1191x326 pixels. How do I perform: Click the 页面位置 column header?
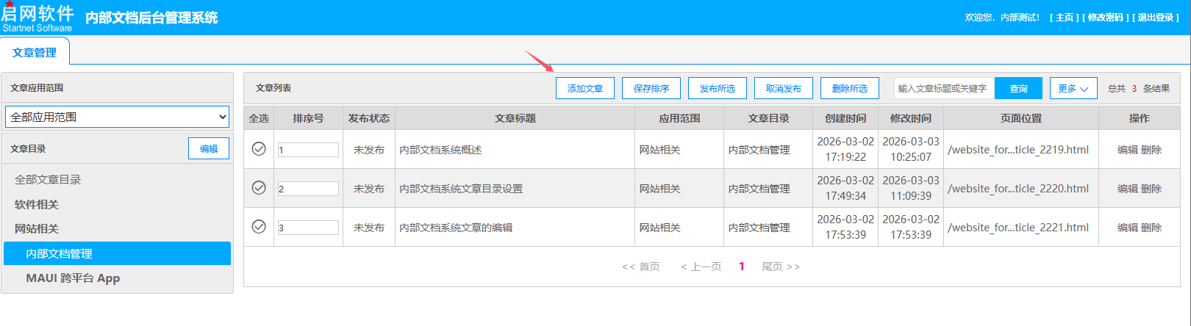tap(1021, 118)
